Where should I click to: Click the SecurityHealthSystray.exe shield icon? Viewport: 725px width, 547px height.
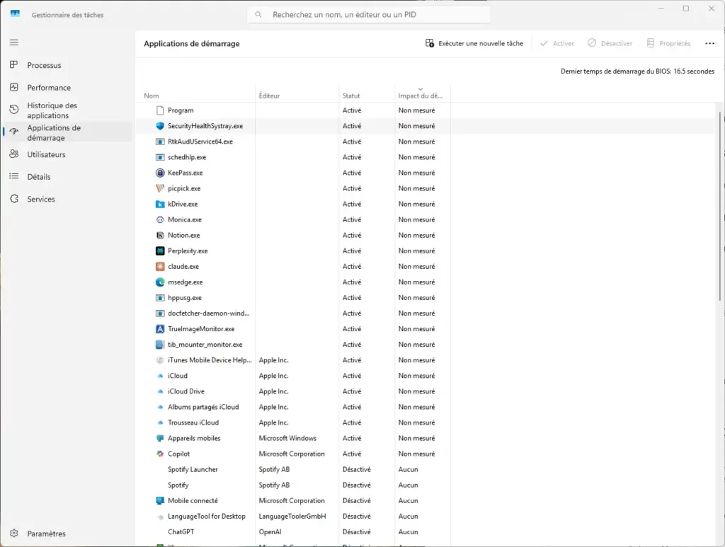(x=160, y=126)
